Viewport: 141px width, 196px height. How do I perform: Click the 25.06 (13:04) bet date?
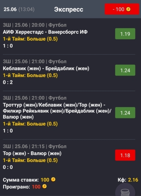pos(19,9)
